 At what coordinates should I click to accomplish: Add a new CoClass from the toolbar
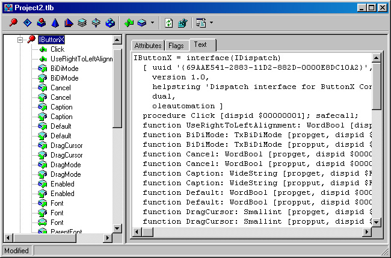click(41, 23)
